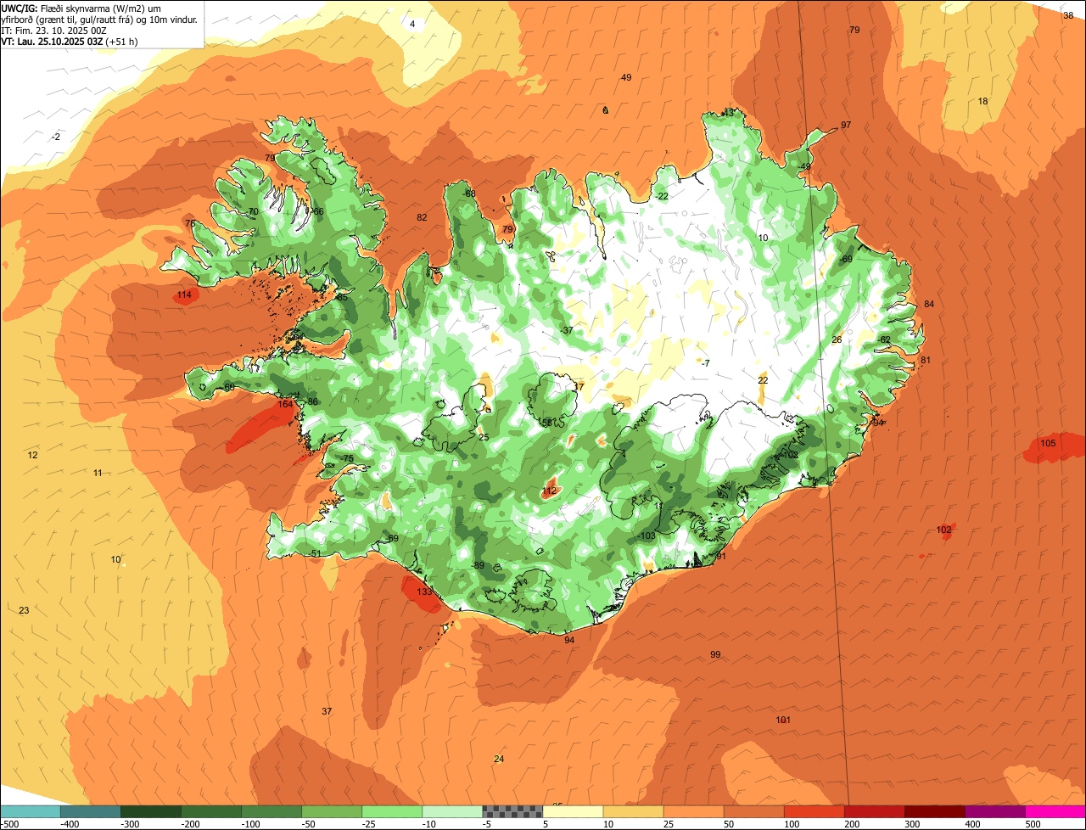Select the purple 400 to 500 legend swatch

tap(994, 811)
